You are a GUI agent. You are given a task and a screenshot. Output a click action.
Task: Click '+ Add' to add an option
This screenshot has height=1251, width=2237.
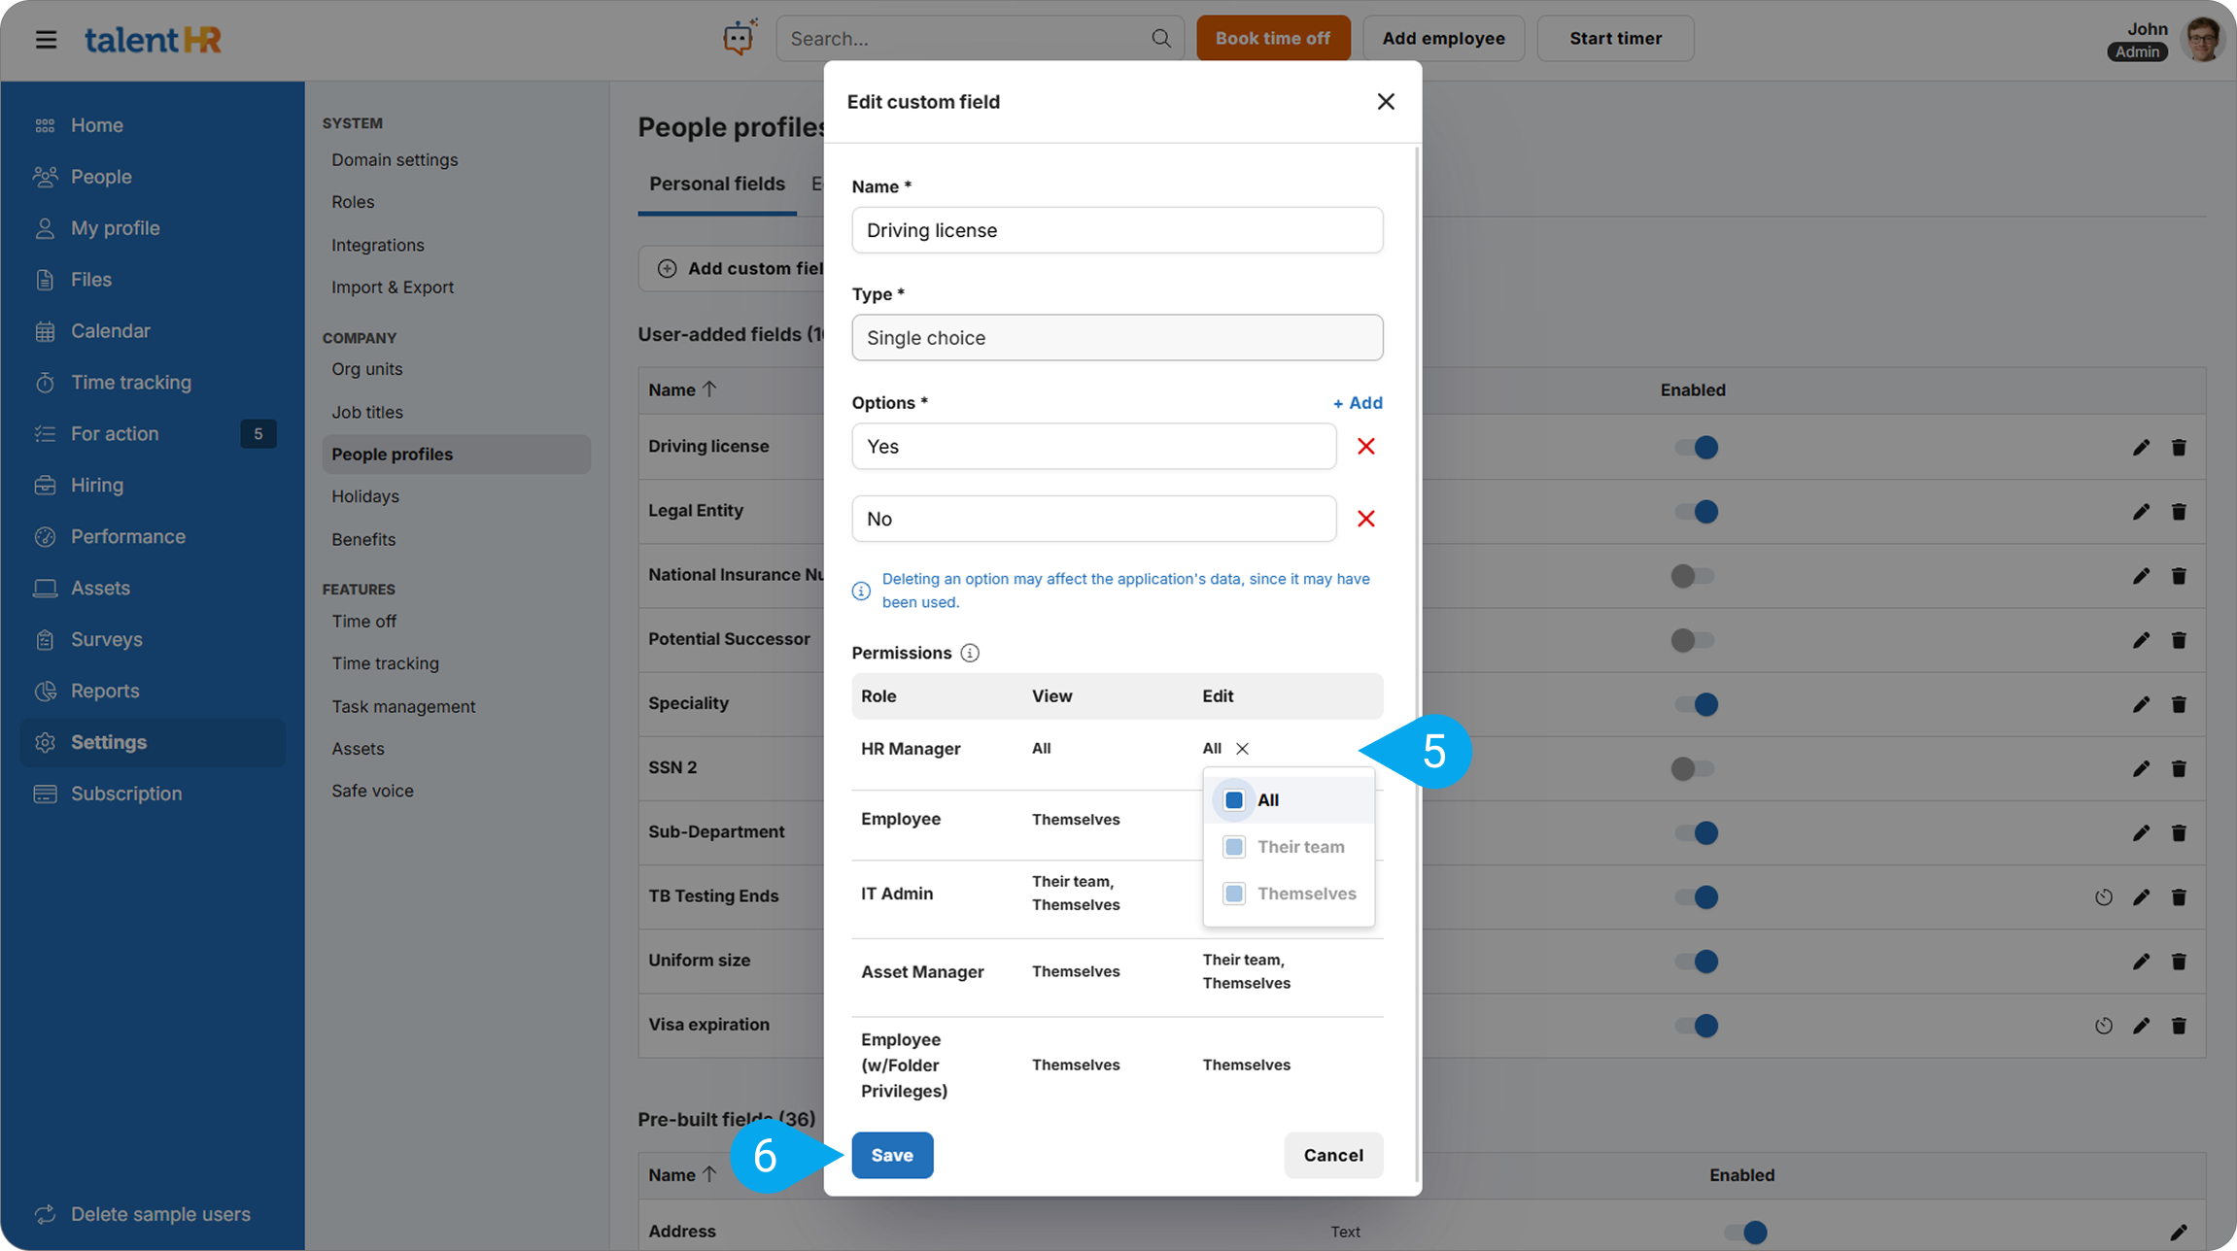coord(1357,403)
